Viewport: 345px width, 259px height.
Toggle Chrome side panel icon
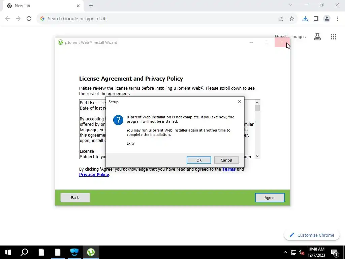[316, 19]
